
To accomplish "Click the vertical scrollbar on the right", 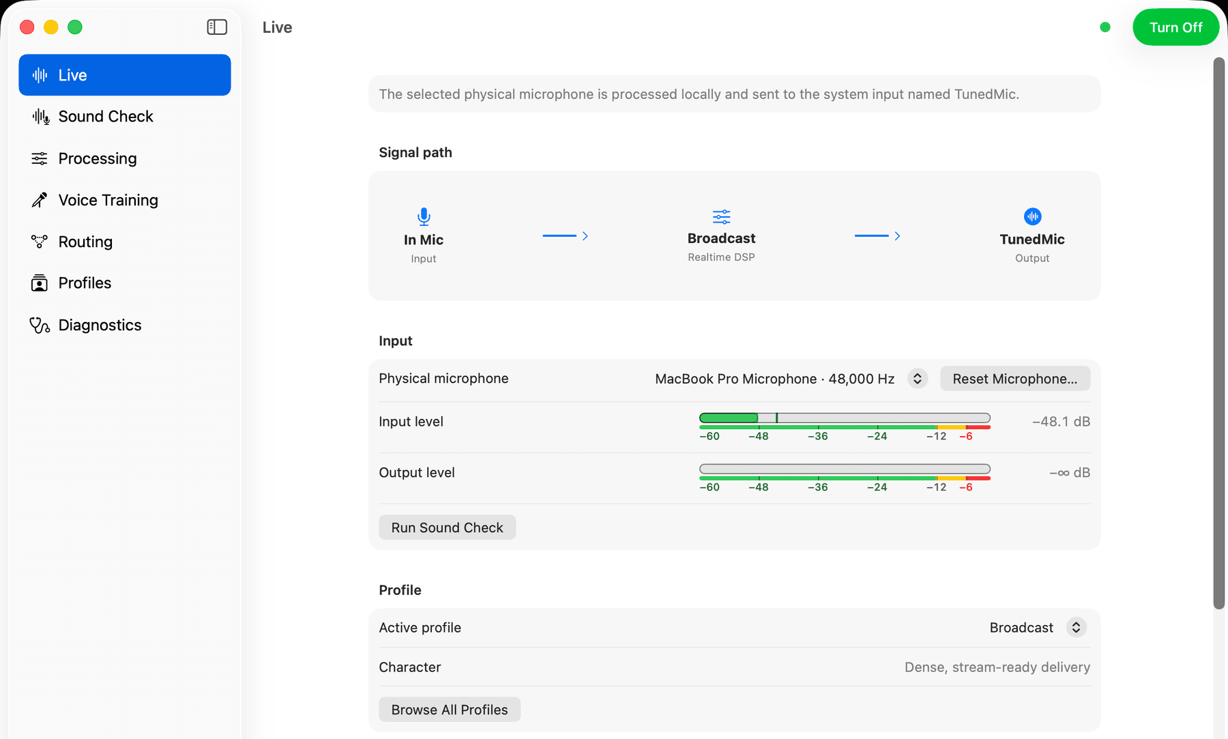I will pyautogui.click(x=1219, y=333).
